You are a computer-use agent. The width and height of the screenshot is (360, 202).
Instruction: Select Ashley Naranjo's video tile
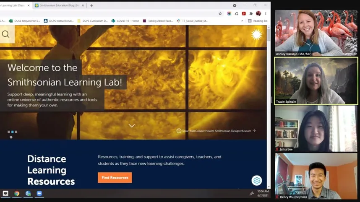pos(316,33)
